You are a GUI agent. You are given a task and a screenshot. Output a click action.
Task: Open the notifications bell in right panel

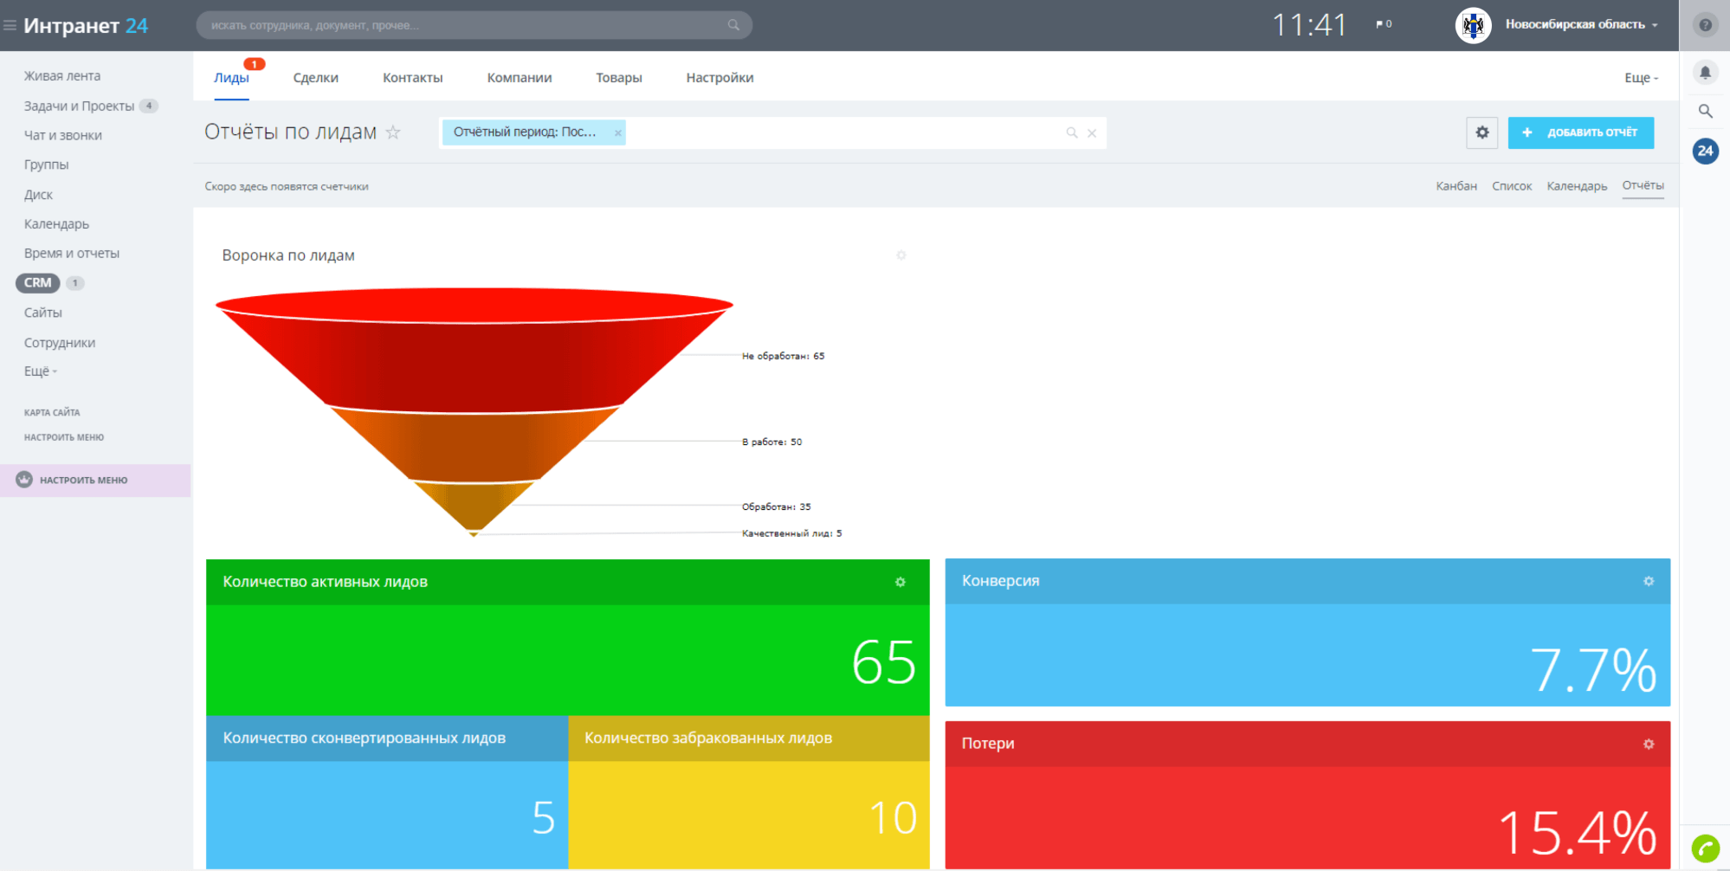click(x=1705, y=73)
